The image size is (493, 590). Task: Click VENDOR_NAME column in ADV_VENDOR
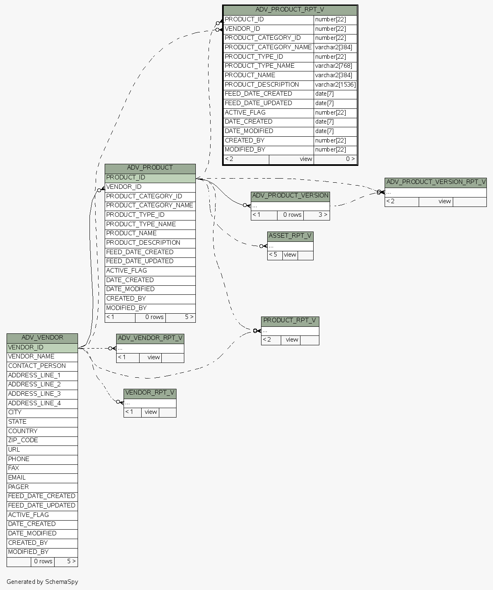(x=42, y=357)
